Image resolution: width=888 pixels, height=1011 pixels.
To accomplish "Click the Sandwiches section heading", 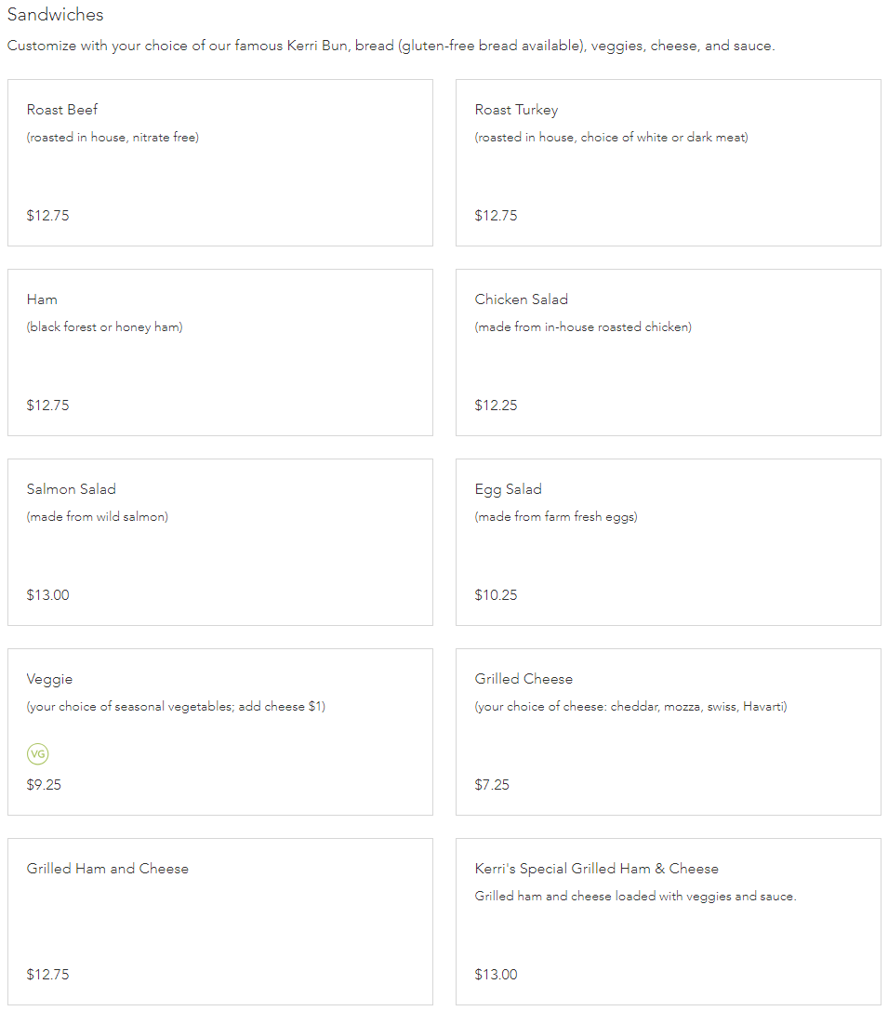I will click(56, 14).
